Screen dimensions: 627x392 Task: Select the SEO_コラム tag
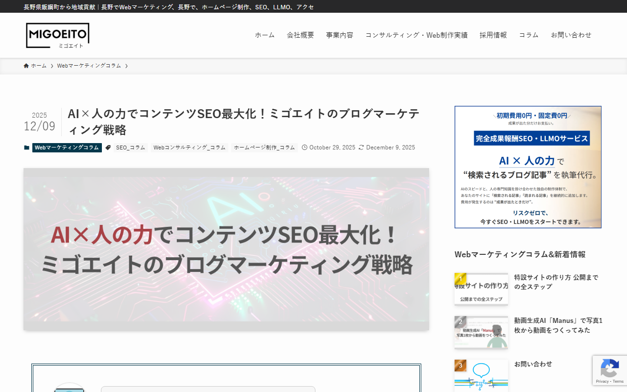[131, 147]
